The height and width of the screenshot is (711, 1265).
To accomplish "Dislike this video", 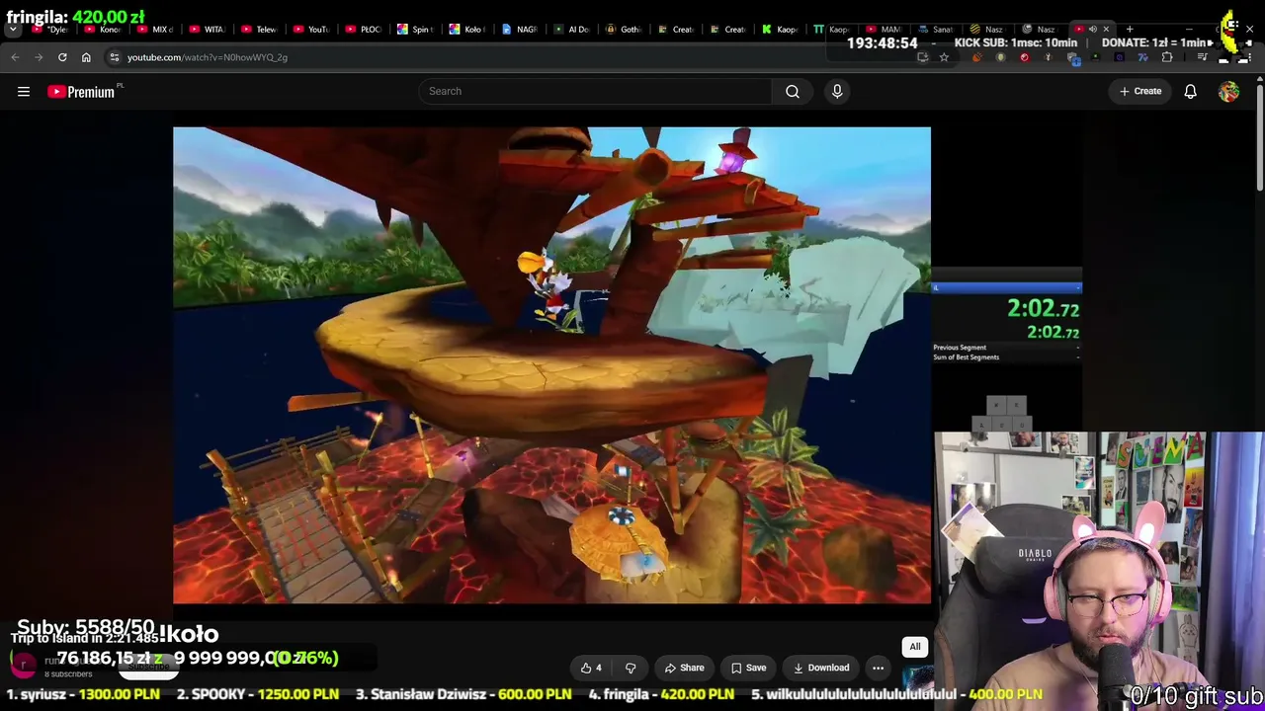I will [x=631, y=669].
